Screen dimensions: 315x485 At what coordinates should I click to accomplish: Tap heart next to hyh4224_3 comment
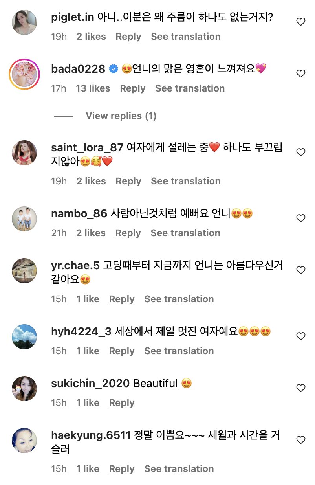[x=300, y=336]
